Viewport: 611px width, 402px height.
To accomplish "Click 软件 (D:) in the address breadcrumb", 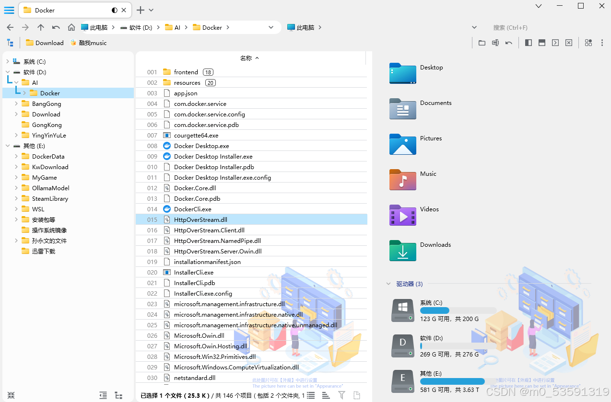I will pos(141,27).
